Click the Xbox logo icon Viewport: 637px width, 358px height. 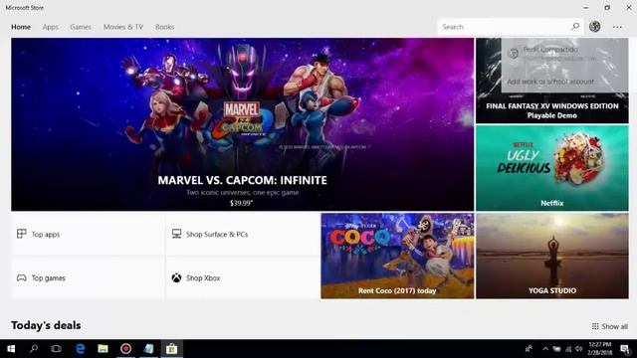pyautogui.click(x=176, y=278)
